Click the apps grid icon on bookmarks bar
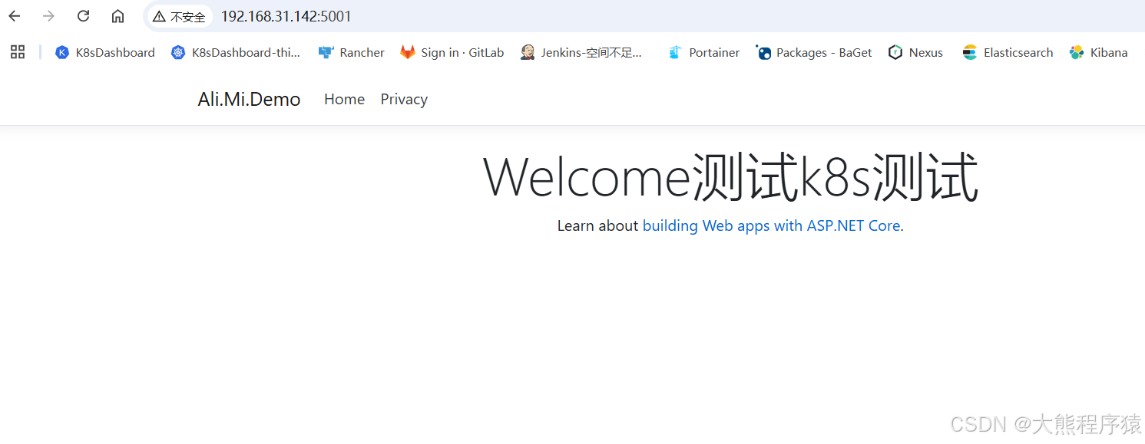This screenshot has width=1145, height=444. (18, 52)
